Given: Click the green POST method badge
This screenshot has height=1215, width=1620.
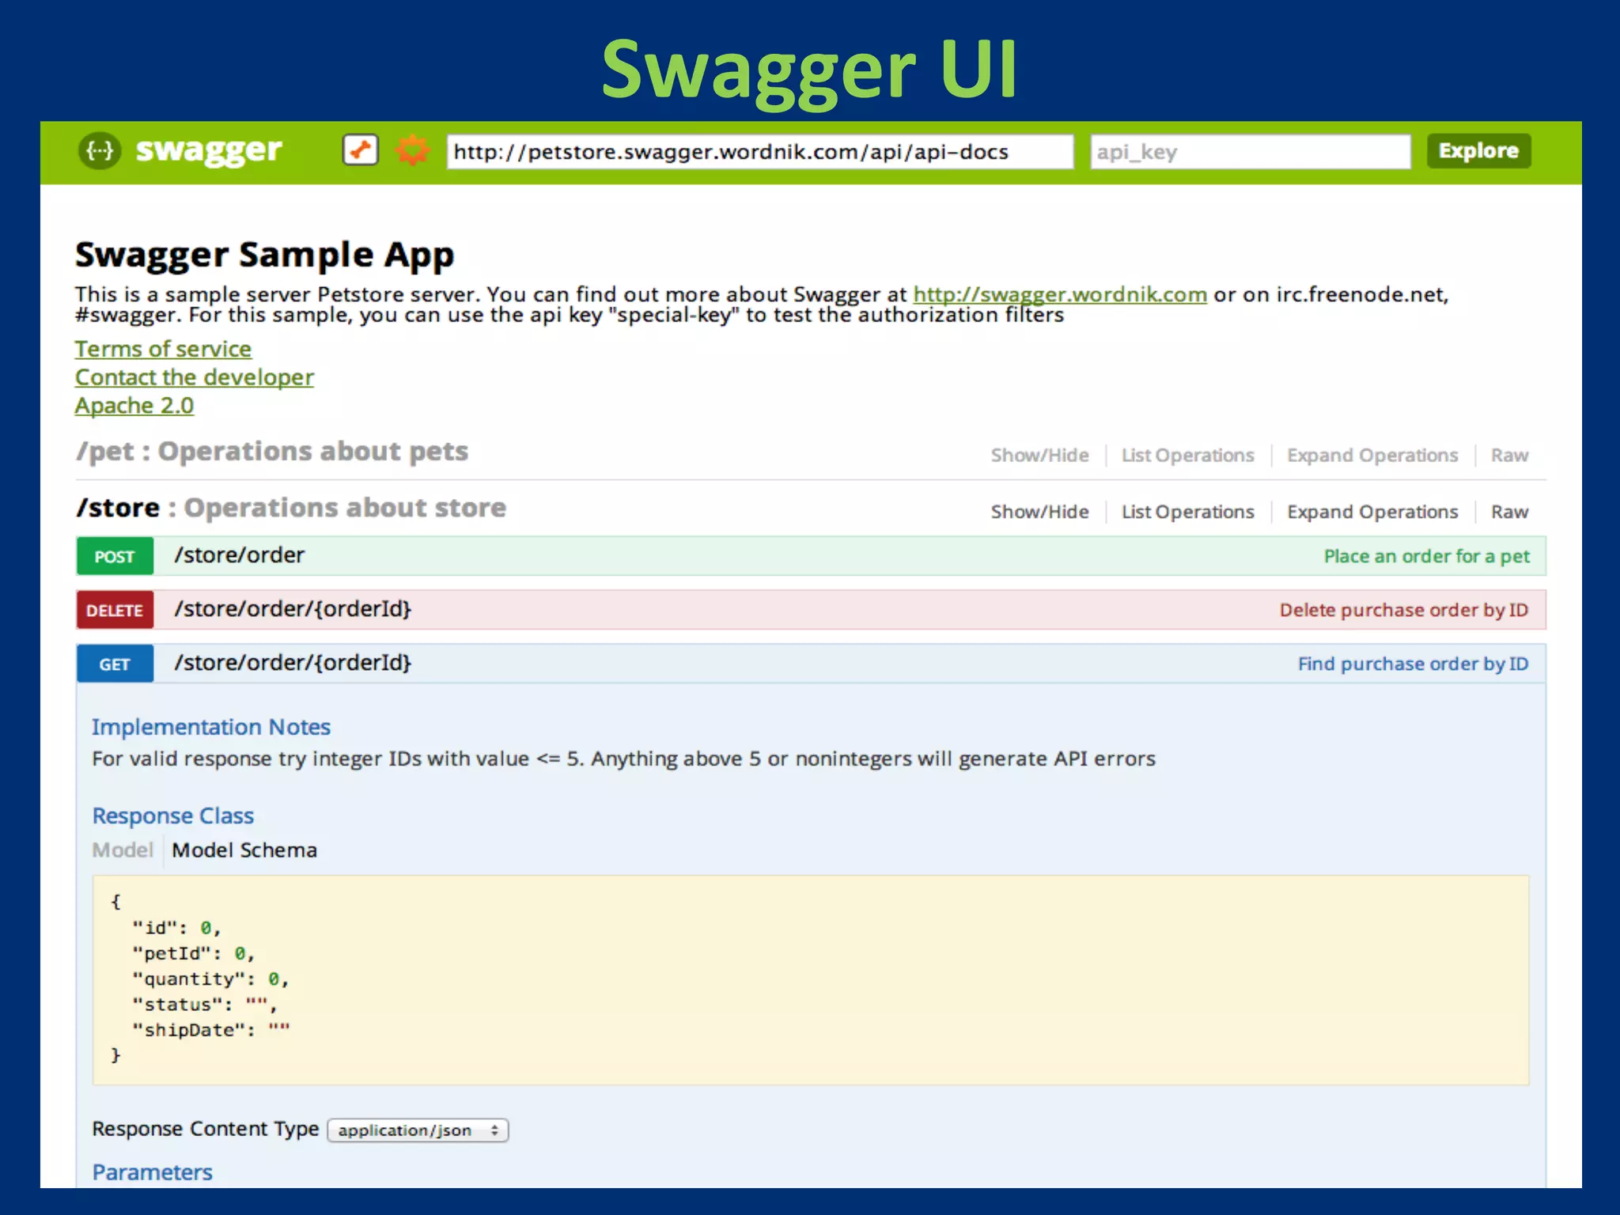Looking at the screenshot, I should (x=115, y=556).
